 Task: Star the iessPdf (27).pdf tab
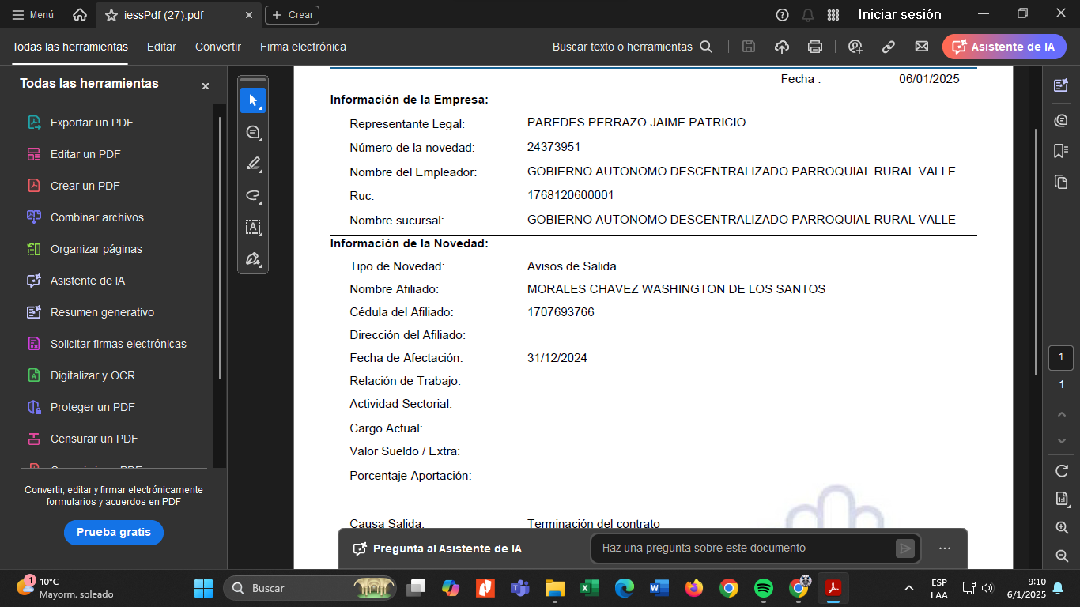(x=111, y=15)
